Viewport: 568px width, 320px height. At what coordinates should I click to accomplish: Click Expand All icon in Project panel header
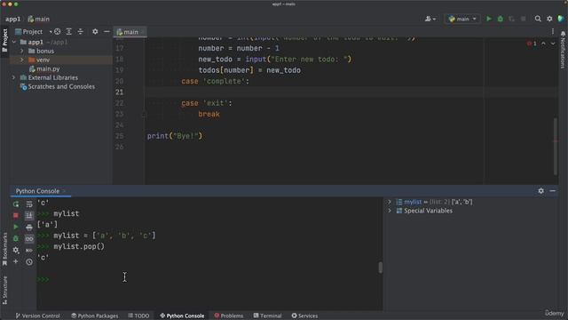pyautogui.click(x=69, y=32)
